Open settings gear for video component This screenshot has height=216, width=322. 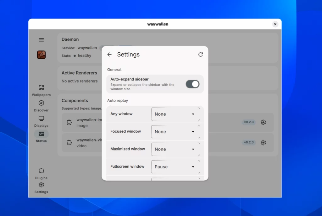coord(263,143)
